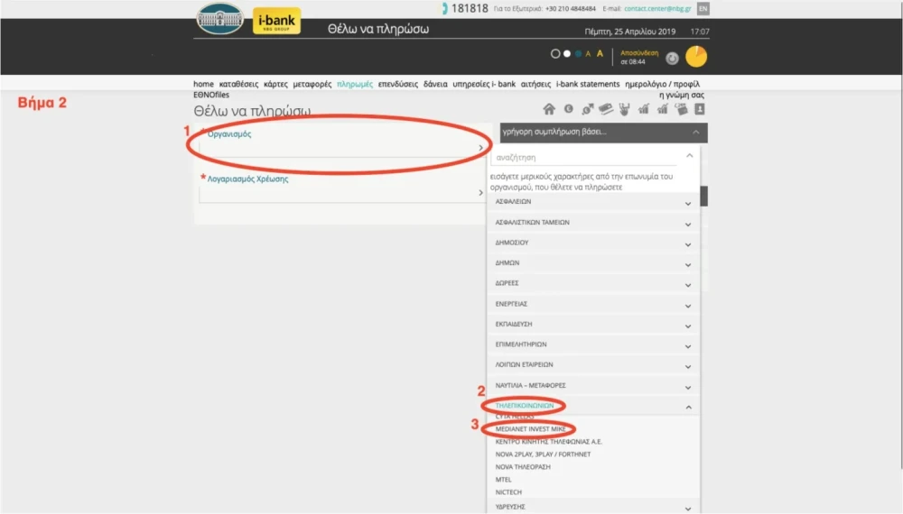Screen dimensions: 903x514
Task: Expand the ΕΠΙΜΕΛΗΤΗΡΙΩΝ category
Action: coord(593,344)
